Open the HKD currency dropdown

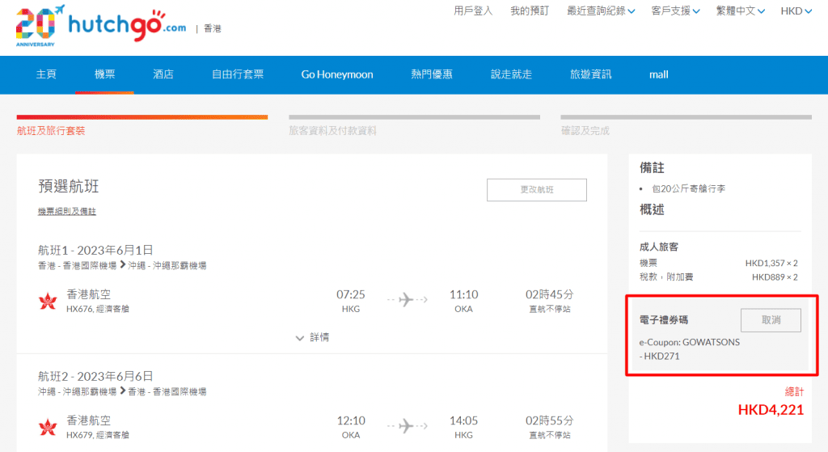coord(796,11)
